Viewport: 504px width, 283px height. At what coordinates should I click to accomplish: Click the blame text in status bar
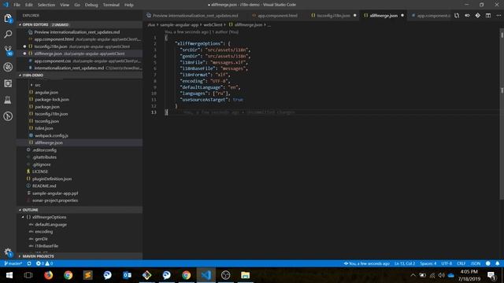[x=367, y=263]
